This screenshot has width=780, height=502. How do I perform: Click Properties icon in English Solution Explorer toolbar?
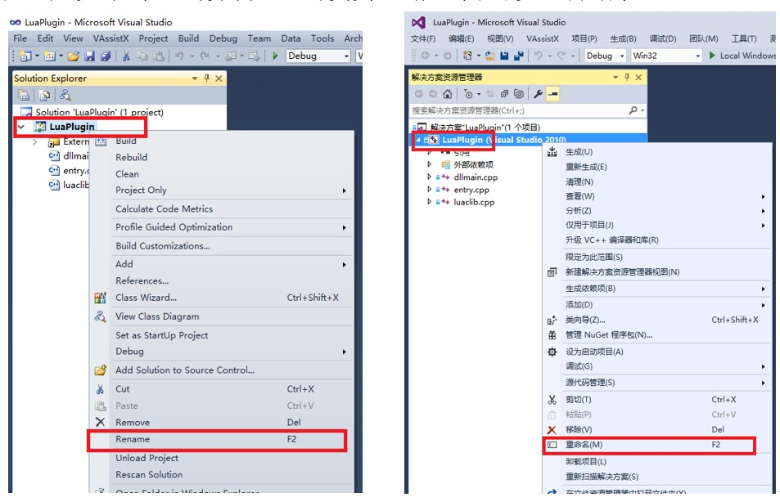pyautogui.click(x=24, y=95)
